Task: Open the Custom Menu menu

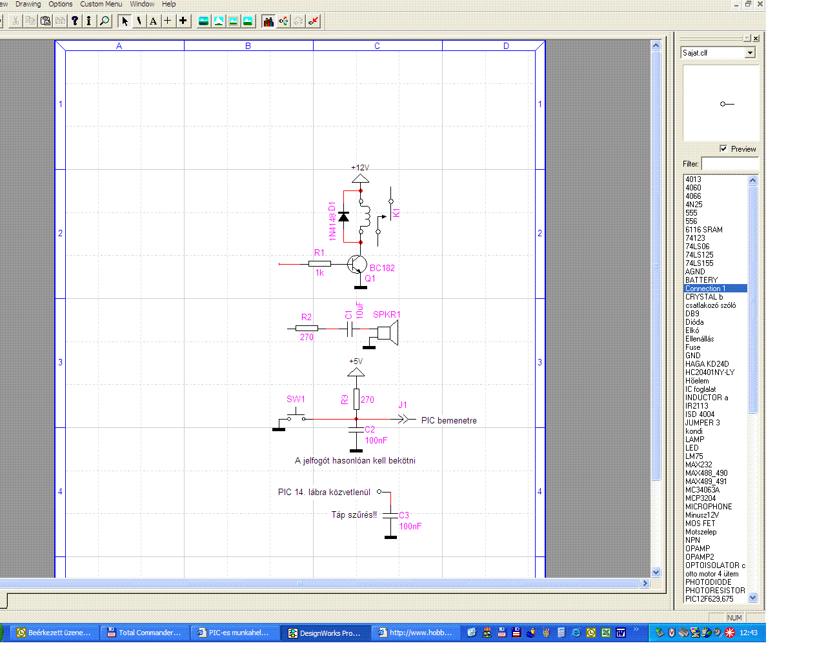Action: tap(101, 4)
